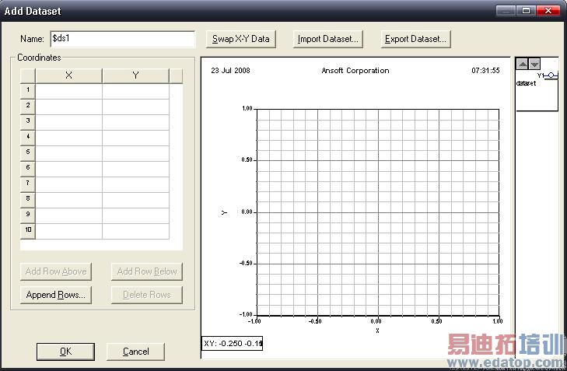
Task: Click the 'dataset' legend label
Action: 526,83
